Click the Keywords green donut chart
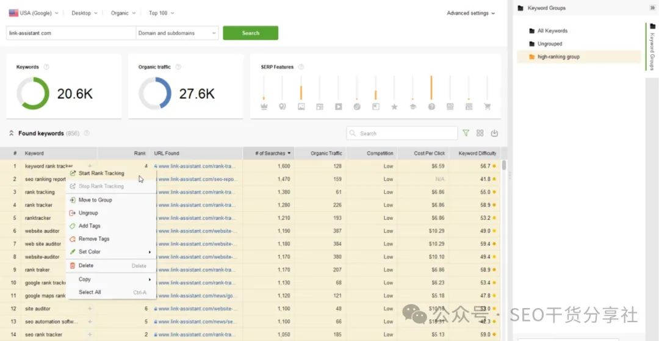 pyautogui.click(x=33, y=93)
